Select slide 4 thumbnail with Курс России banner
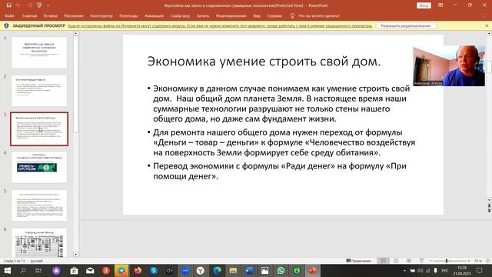Image resolution: width=492 pixels, height=277 pixels. [x=39, y=167]
